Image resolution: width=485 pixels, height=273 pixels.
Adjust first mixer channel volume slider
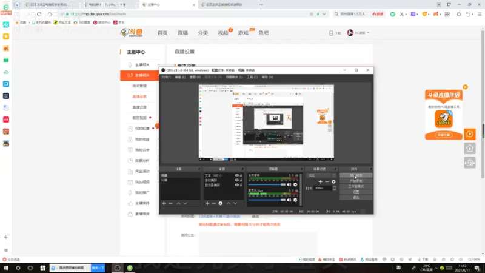click(x=267, y=184)
